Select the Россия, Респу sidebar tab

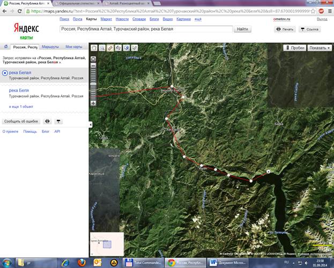click(x=25, y=47)
